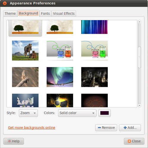Image resolution: width=148 pixels, height=148 pixels.
Task: Choose the dark Ubuntu logo wallpaper
Action: tap(94, 101)
